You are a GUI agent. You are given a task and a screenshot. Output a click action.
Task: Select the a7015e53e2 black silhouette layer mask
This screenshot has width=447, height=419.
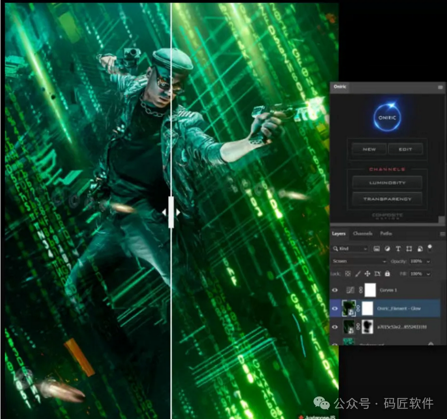(x=367, y=327)
